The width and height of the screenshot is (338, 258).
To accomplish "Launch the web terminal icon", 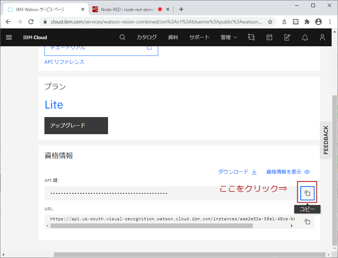I will click(269, 37).
